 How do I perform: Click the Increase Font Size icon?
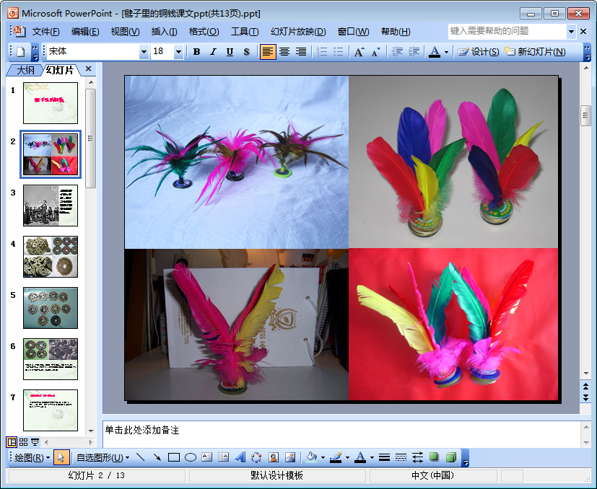(x=359, y=52)
